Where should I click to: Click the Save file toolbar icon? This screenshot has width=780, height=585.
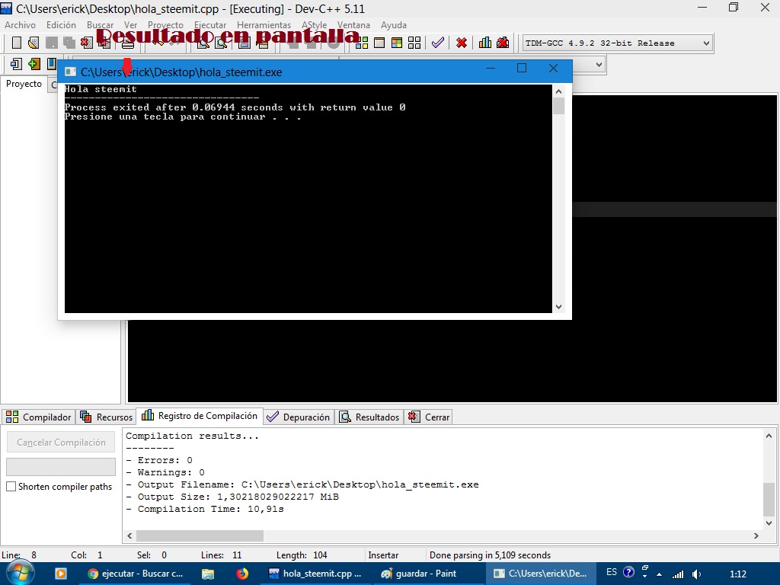(51, 43)
